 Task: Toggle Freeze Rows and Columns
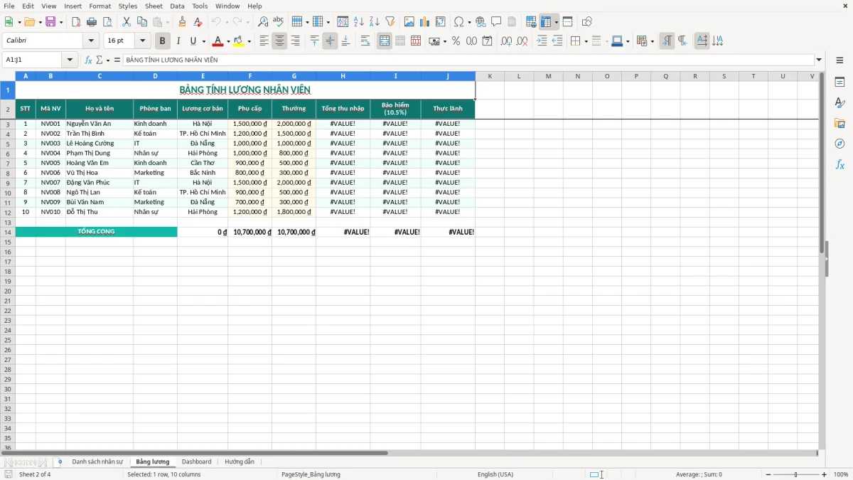tap(546, 22)
